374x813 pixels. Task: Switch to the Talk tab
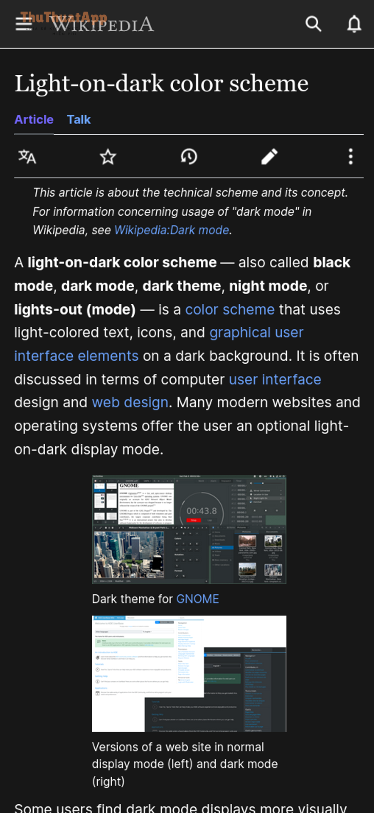click(79, 120)
